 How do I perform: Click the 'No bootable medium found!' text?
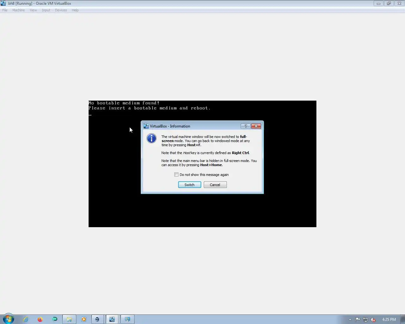(x=124, y=103)
